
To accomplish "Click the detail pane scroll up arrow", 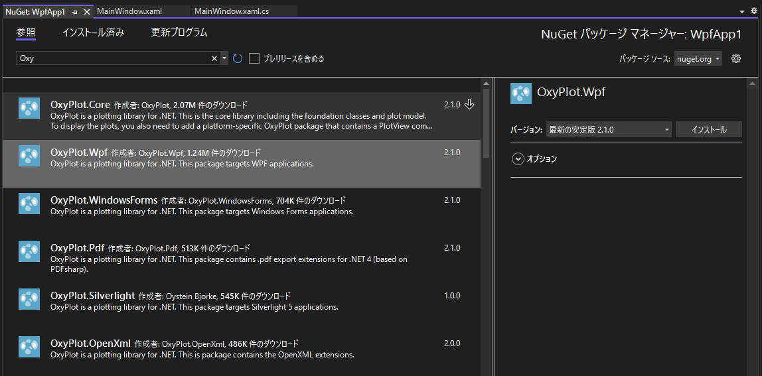I will [751, 84].
